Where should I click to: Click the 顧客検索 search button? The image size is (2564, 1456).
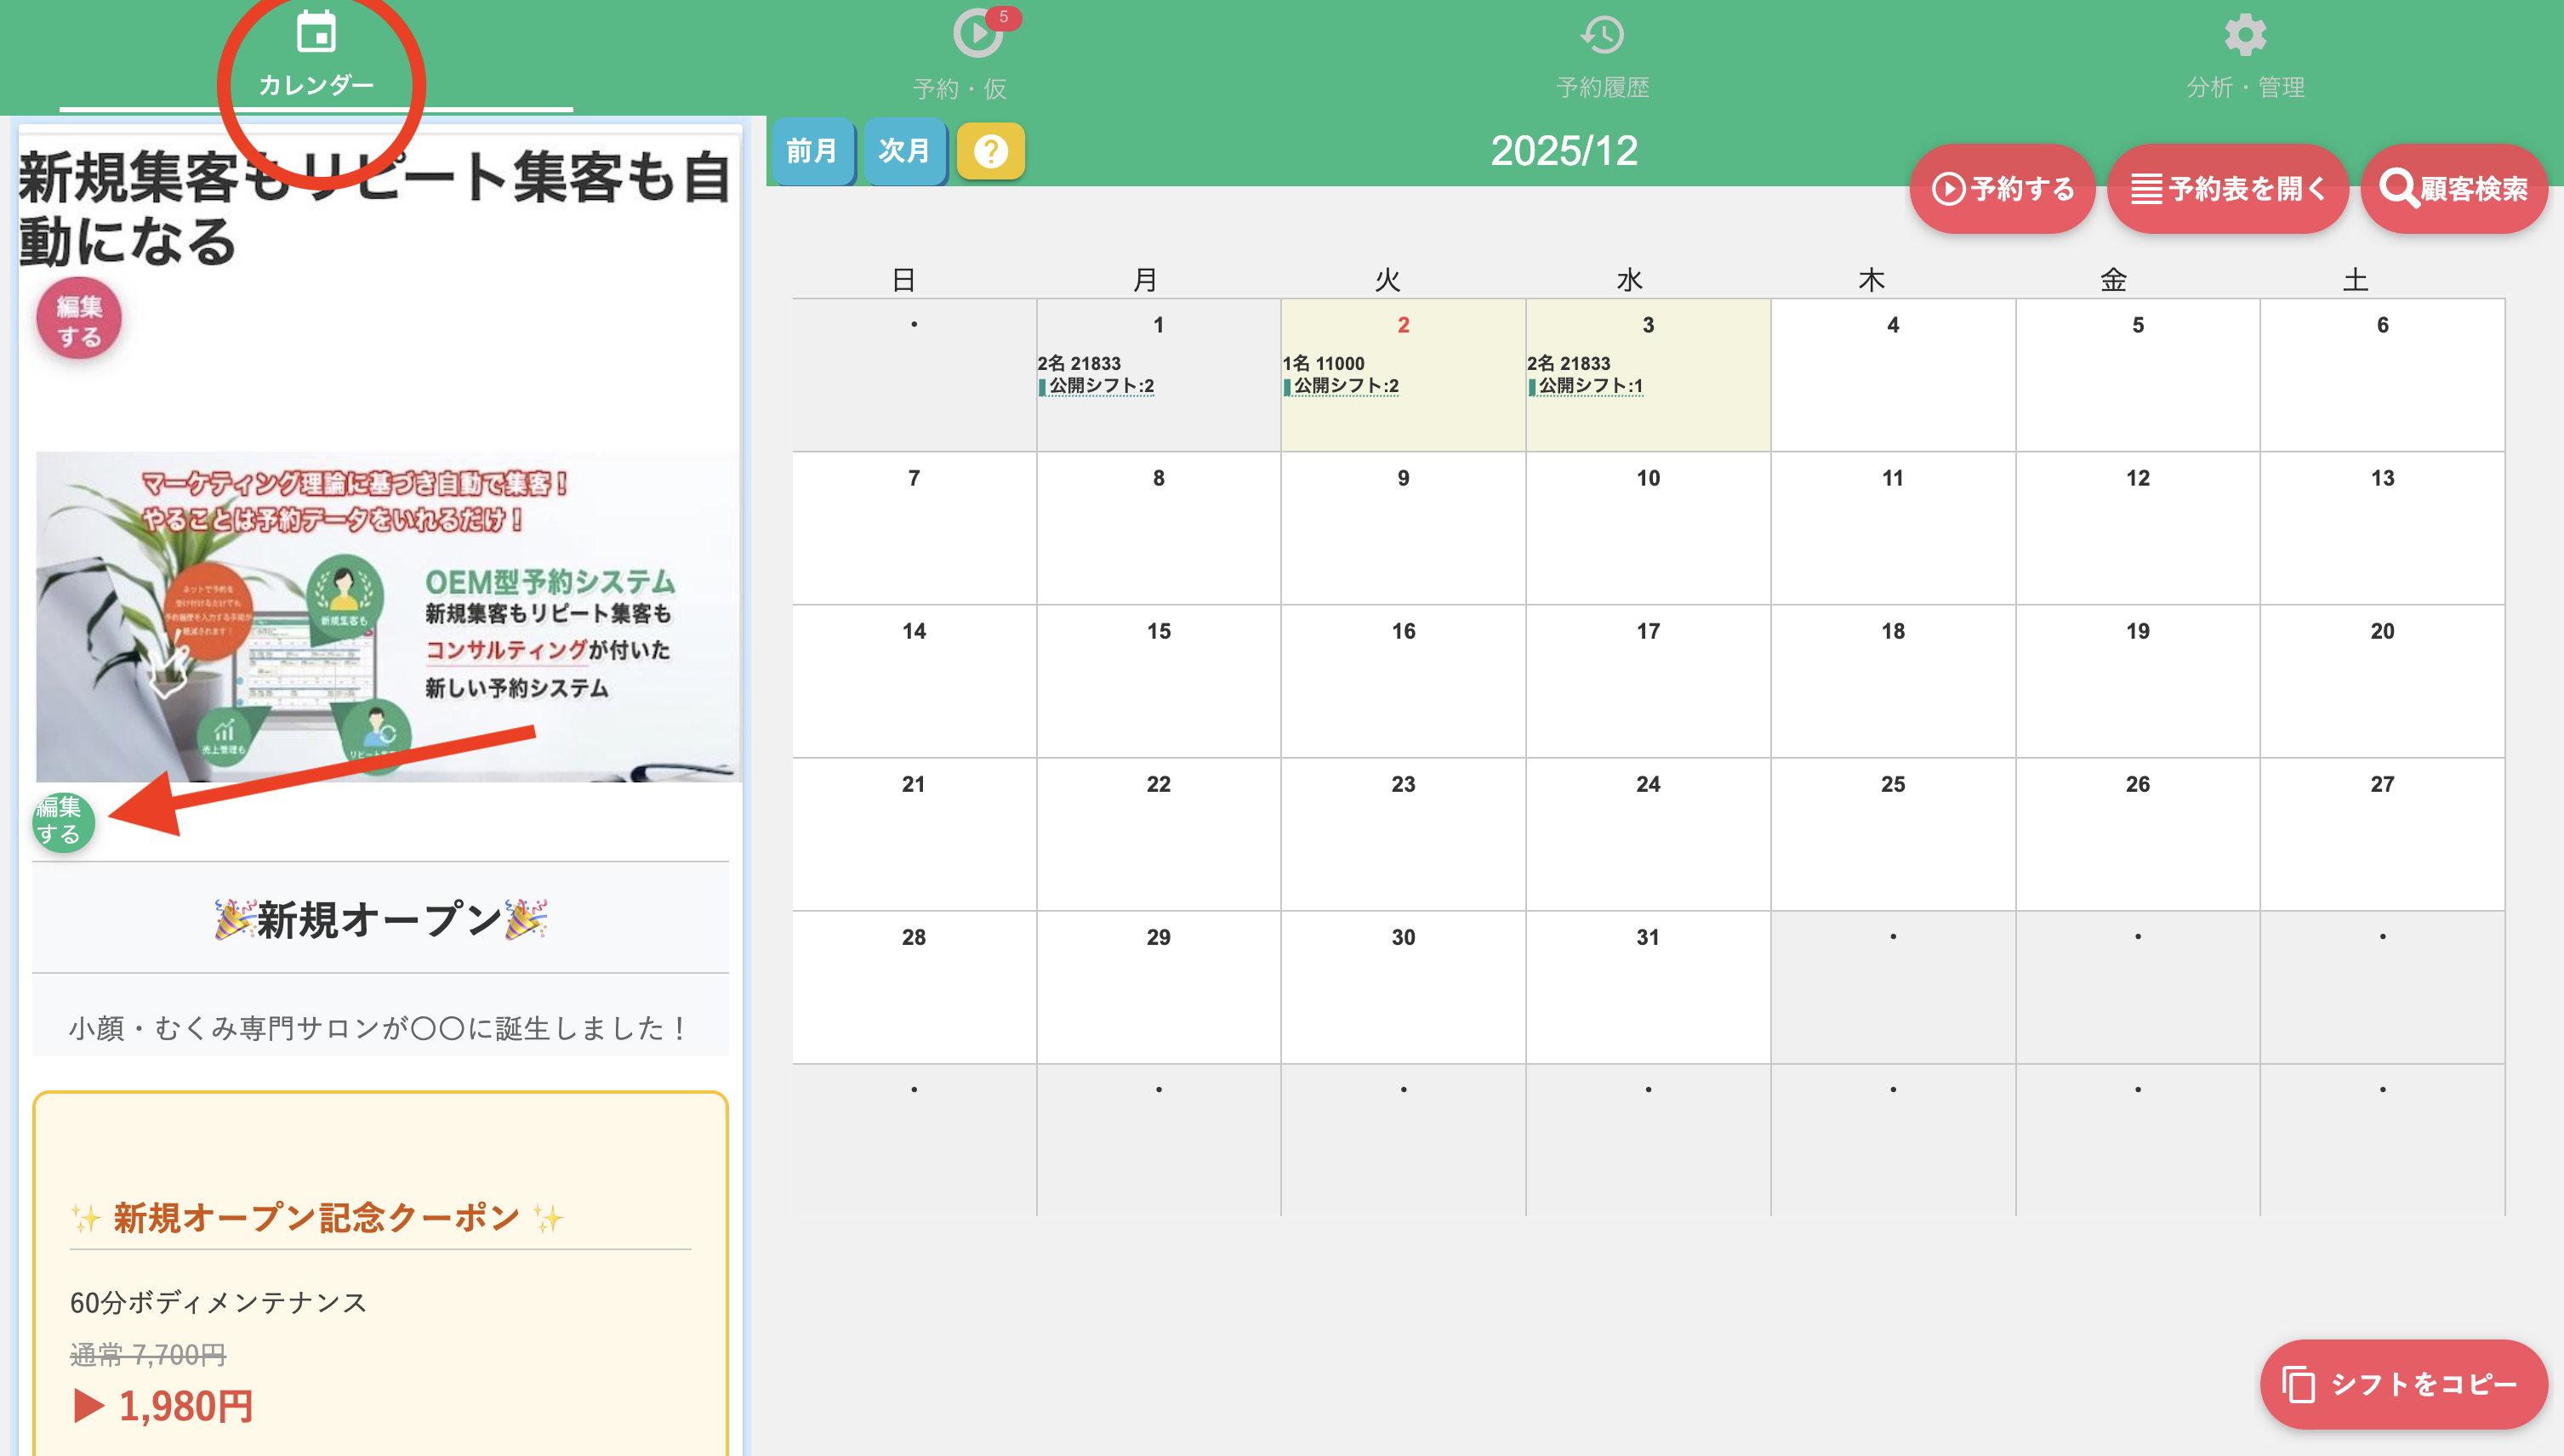pos(2453,189)
